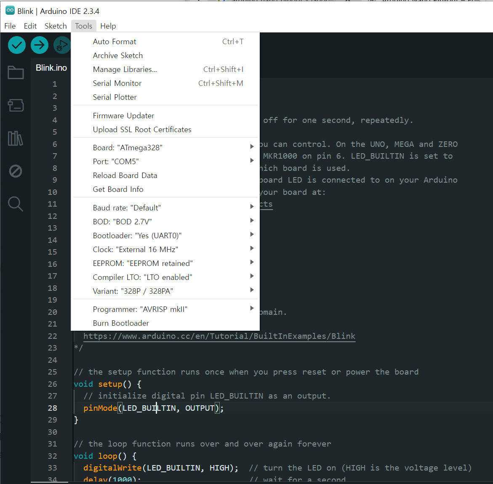Click line number 1 in the gutter

55,84
